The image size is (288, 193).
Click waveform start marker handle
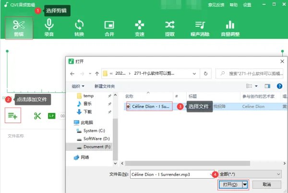point(7,51)
